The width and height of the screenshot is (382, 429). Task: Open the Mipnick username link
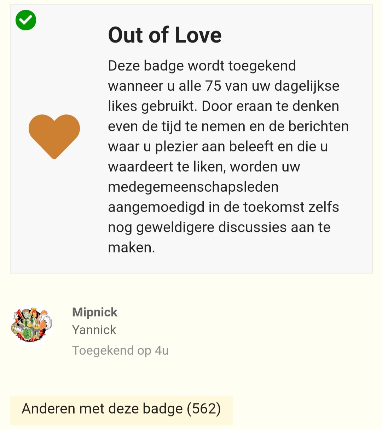[94, 312]
